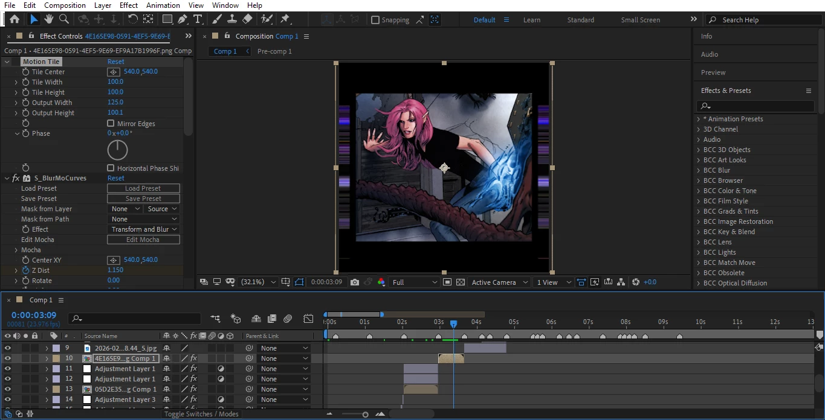Viewport: 825px width, 420px height.
Task: Click the timeline zoom slider handle
Action: (x=365, y=414)
